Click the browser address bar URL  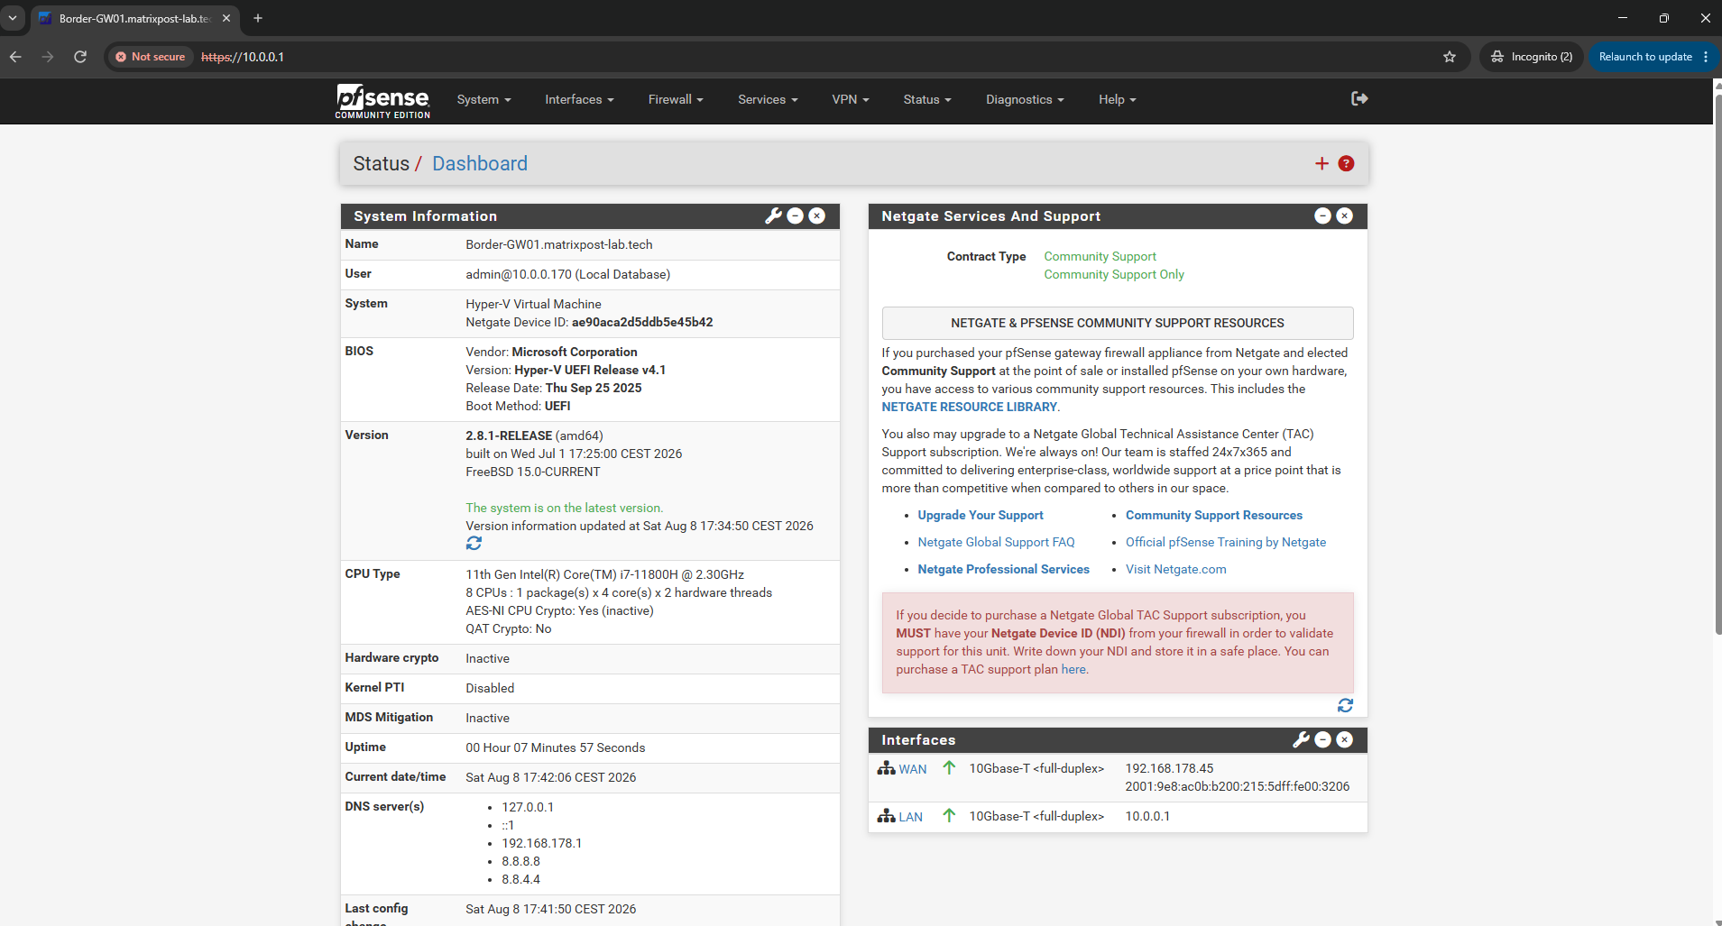(242, 57)
